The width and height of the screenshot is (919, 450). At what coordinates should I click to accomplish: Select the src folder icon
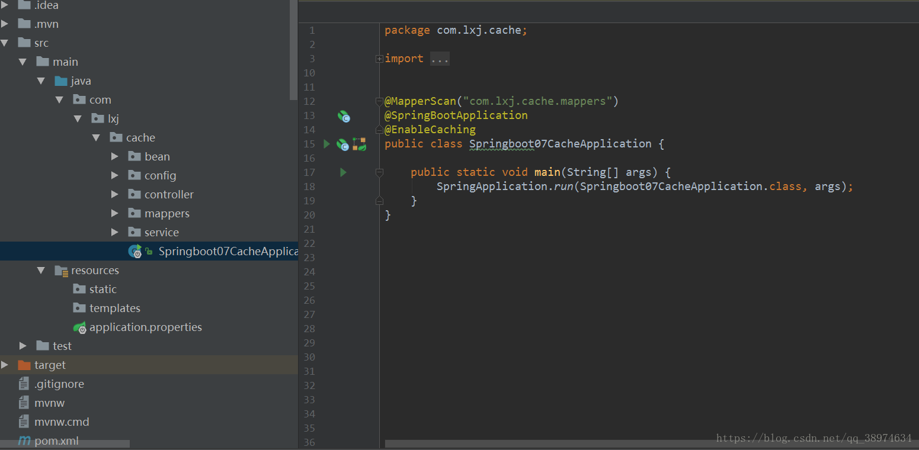pyautogui.click(x=24, y=43)
